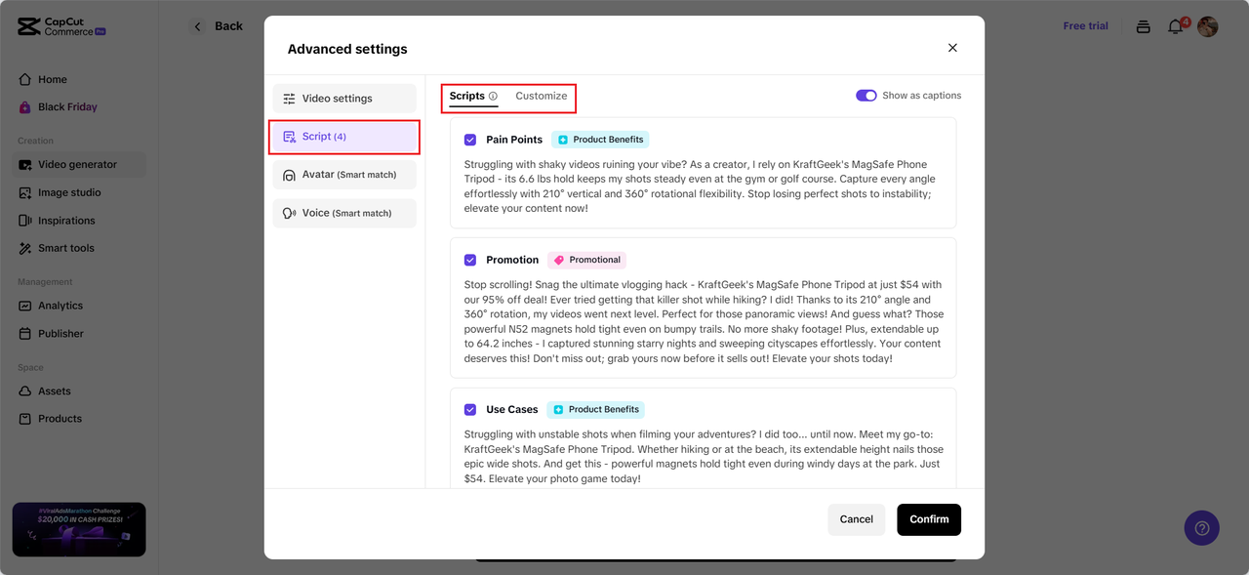Screen dimensions: 1249x575
Task: Click the Back arrow icon
Action: 198,26
